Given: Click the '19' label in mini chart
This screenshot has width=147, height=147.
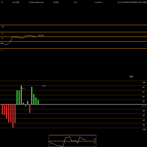Looking at the screenshot, I should (95, 139).
